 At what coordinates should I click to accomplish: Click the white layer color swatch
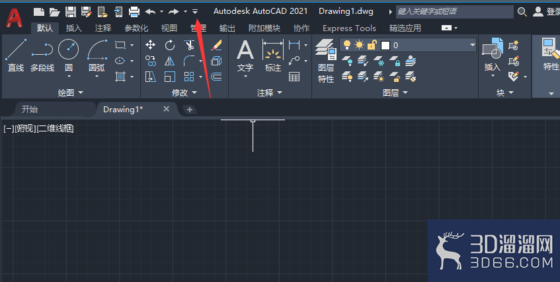[385, 46]
